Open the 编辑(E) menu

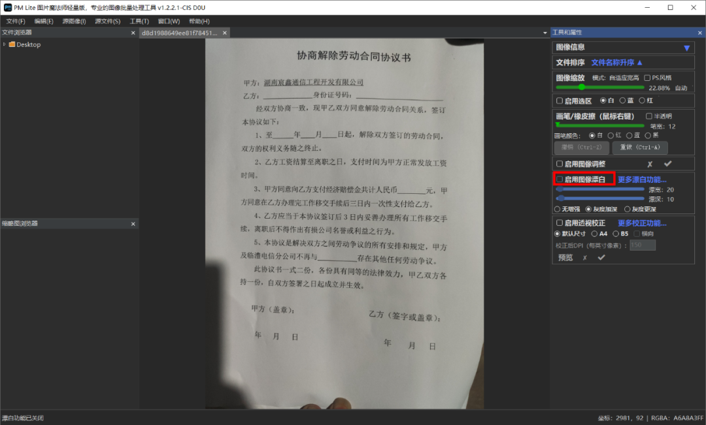44,21
